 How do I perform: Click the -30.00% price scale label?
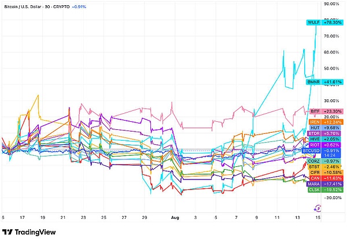333,197
